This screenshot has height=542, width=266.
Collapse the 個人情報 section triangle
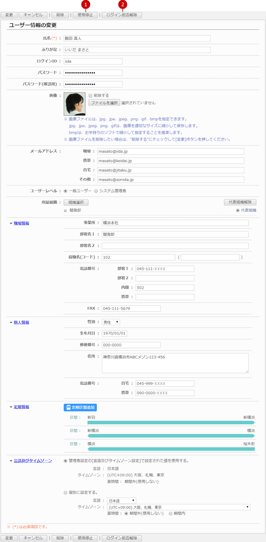coord(11,323)
